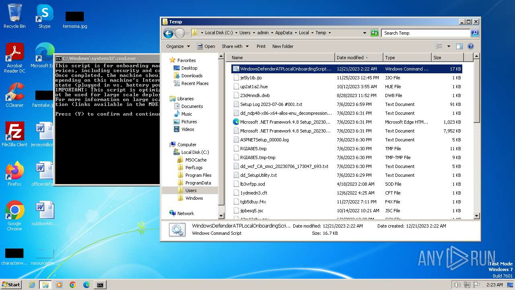Launch Skype from the desktop
515x290 pixels.
(44, 16)
